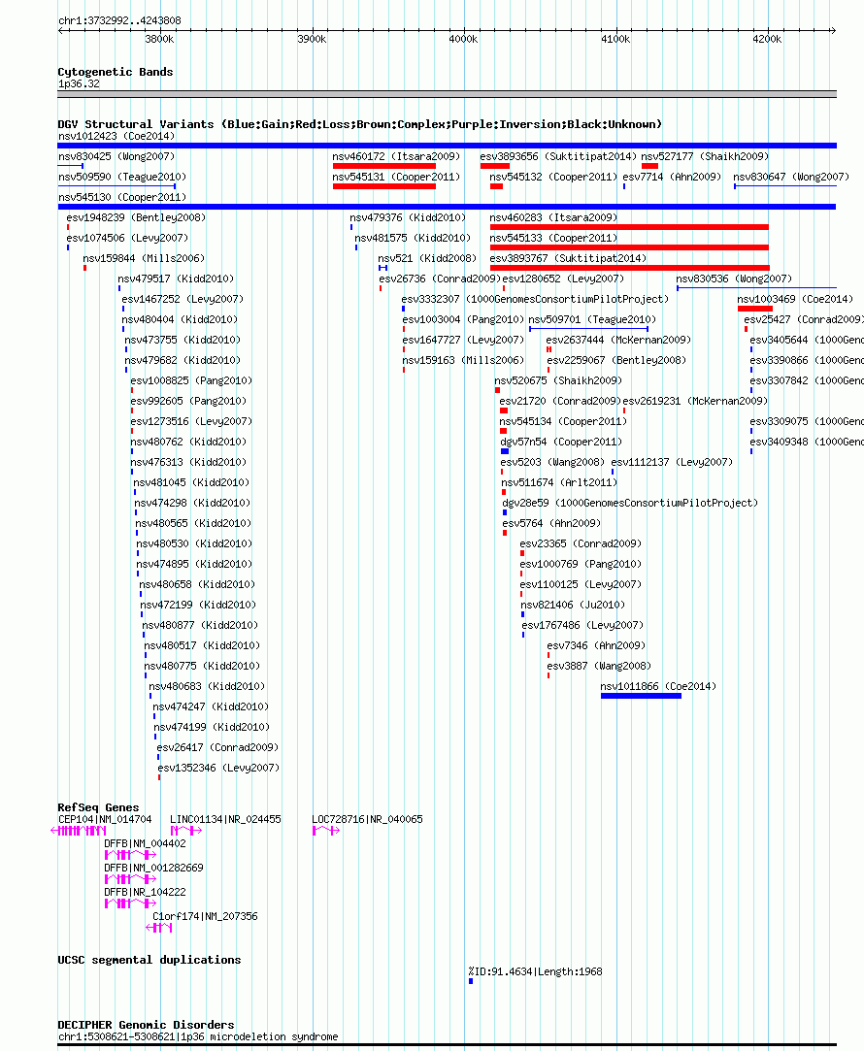Select the CEP104 gene exon glyph

tap(78, 831)
